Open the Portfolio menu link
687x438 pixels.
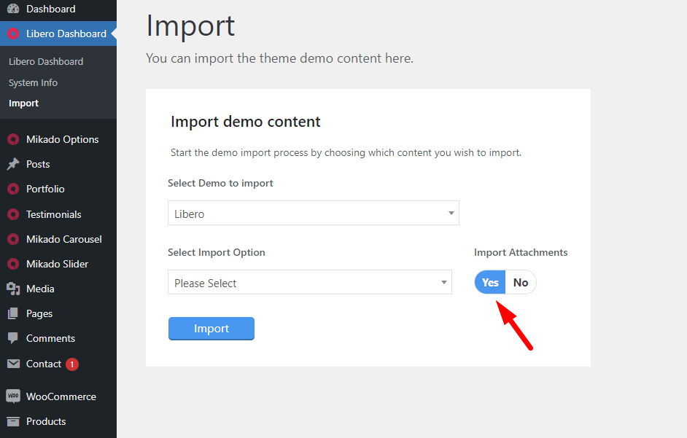click(x=45, y=189)
